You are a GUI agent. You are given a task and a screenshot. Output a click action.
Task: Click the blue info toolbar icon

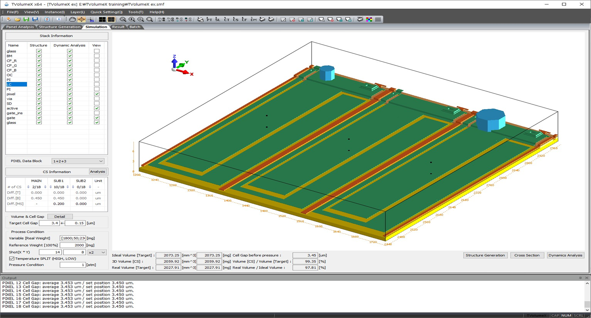(58, 19)
